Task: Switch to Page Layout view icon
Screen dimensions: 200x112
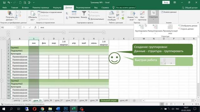Action: (x=167, y=104)
